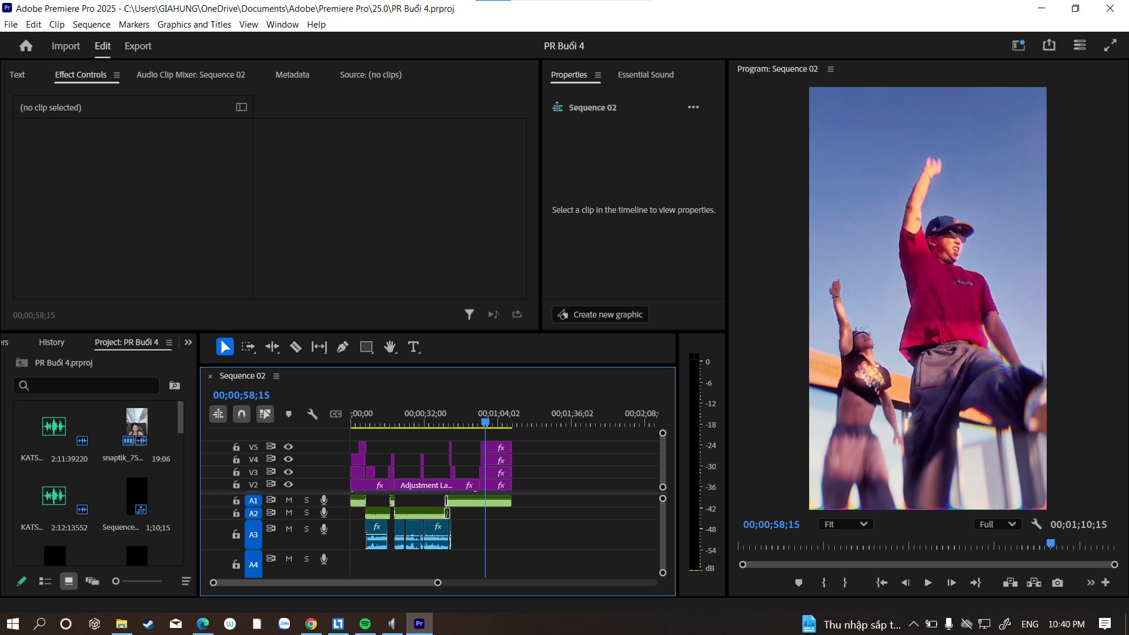
Task: Open Program monitor settings wrench
Action: pos(1037,524)
